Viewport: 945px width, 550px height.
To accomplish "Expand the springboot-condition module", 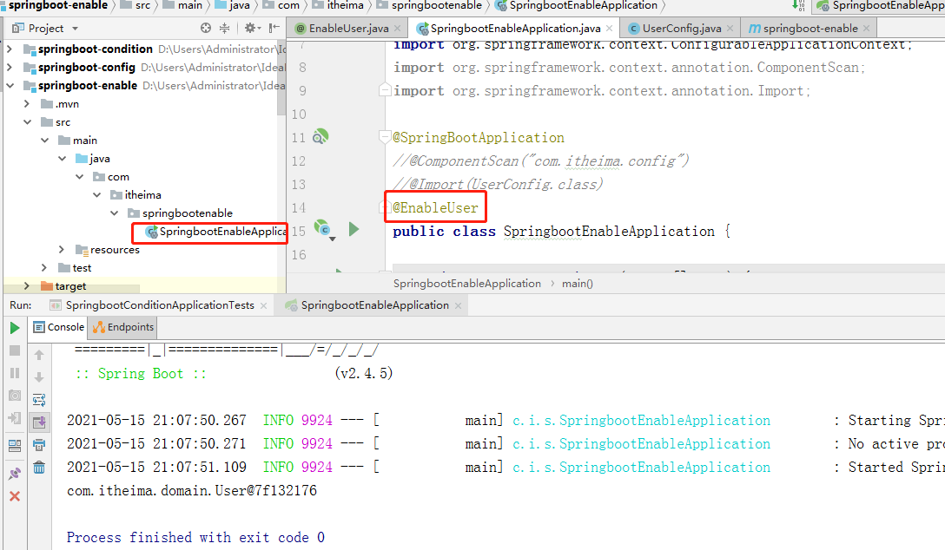I will point(10,49).
